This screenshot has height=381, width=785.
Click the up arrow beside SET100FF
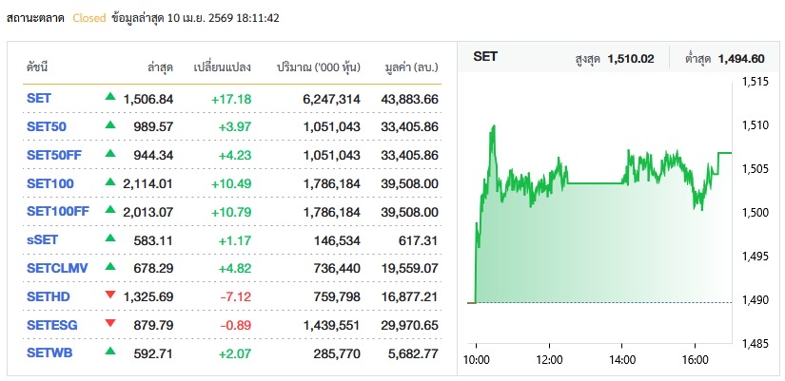pos(110,210)
